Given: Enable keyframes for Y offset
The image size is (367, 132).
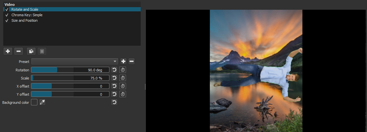Looking at the screenshot, I should [123, 94].
